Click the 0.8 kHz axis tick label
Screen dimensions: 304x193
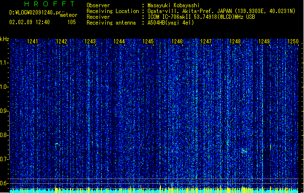4,135
